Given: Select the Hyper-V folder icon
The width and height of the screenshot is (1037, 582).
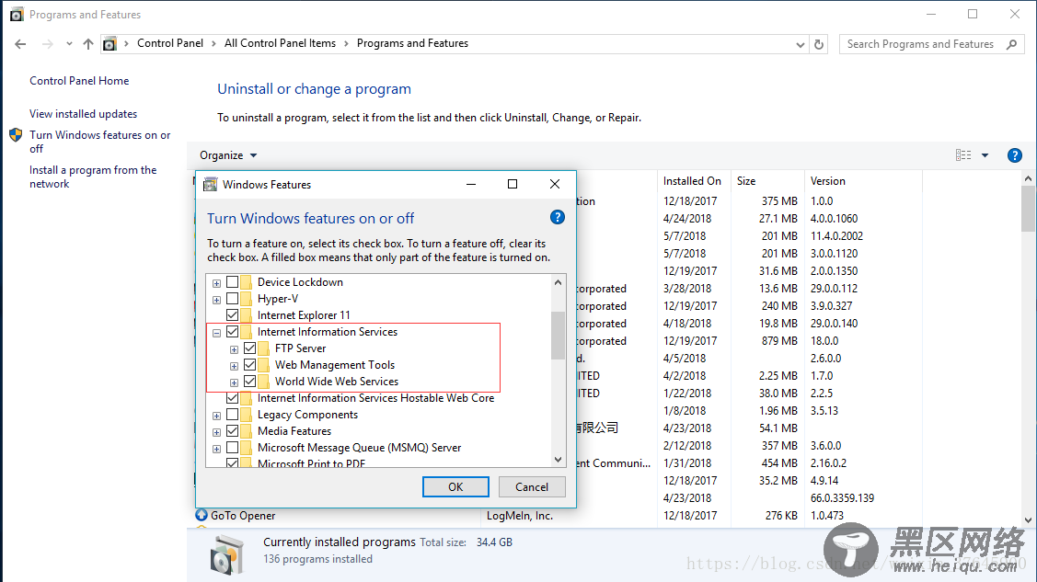Looking at the screenshot, I should coord(246,299).
